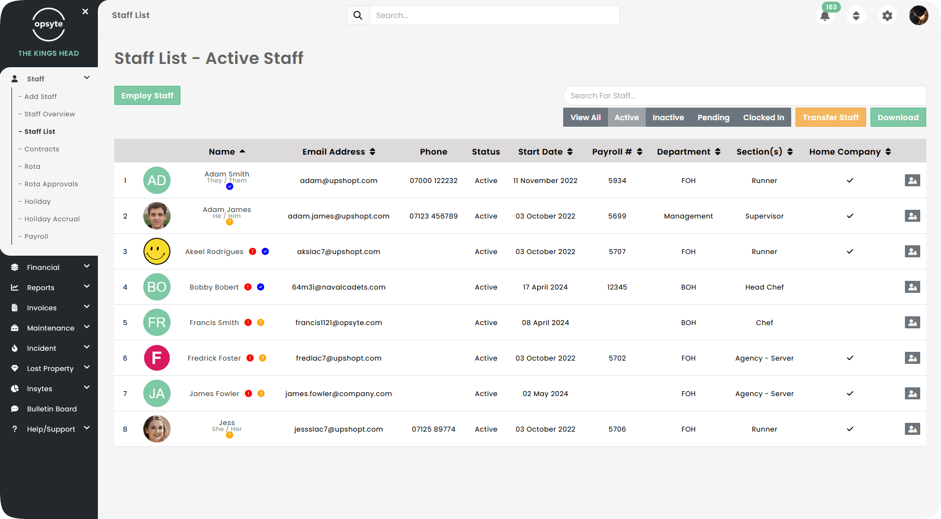Image resolution: width=941 pixels, height=519 pixels.
Task: Focus the Search For Staff field
Action: click(745, 96)
